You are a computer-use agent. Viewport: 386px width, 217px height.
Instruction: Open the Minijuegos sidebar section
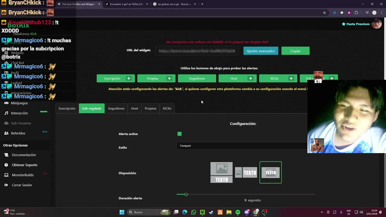pyautogui.click(x=19, y=103)
